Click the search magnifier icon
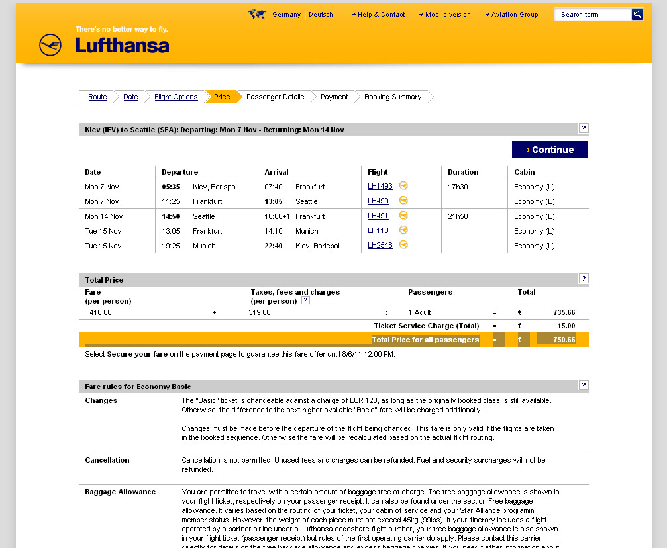 tap(637, 14)
